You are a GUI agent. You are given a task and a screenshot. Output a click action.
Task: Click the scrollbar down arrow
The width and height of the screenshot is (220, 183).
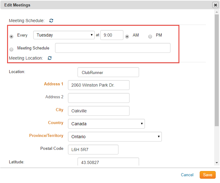point(217,162)
